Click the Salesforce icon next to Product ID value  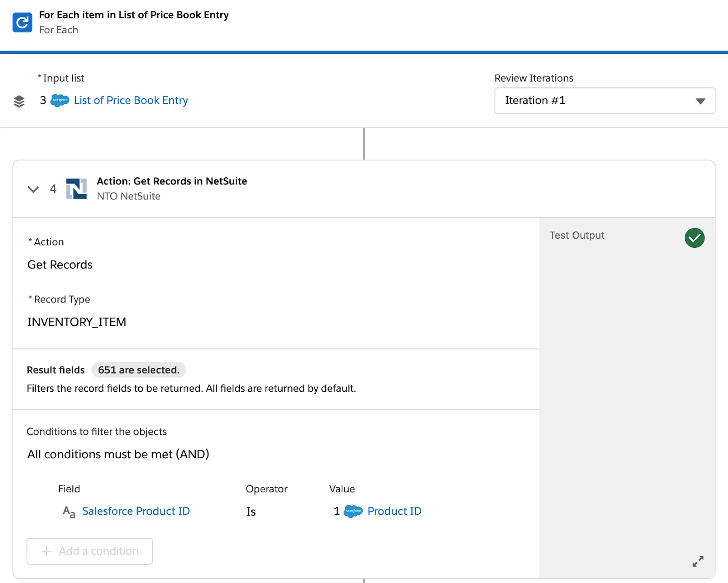click(x=354, y=511)
